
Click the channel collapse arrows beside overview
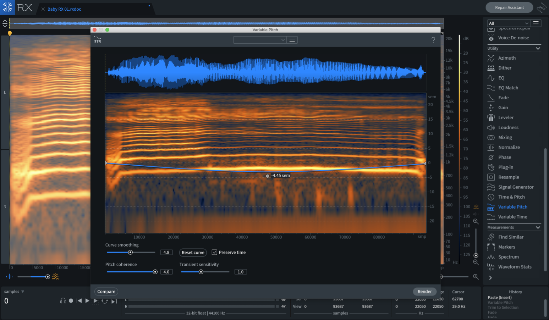point(5,23)
